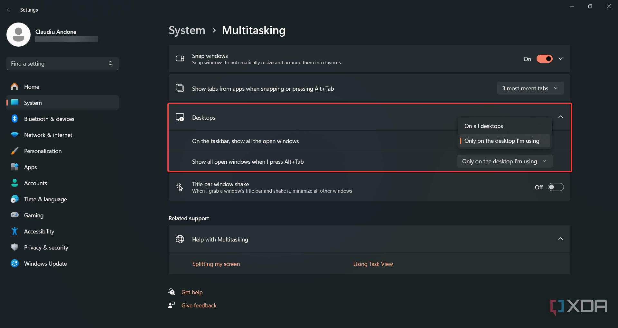Click the user profile avatar

click(x=18, y=34)
